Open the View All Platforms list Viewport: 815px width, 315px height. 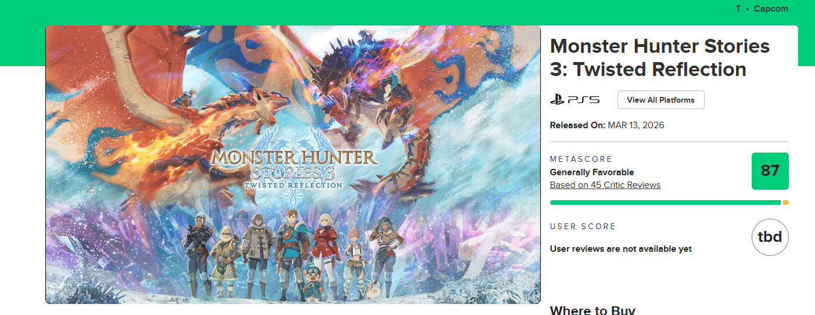click(x=660, y=100)
